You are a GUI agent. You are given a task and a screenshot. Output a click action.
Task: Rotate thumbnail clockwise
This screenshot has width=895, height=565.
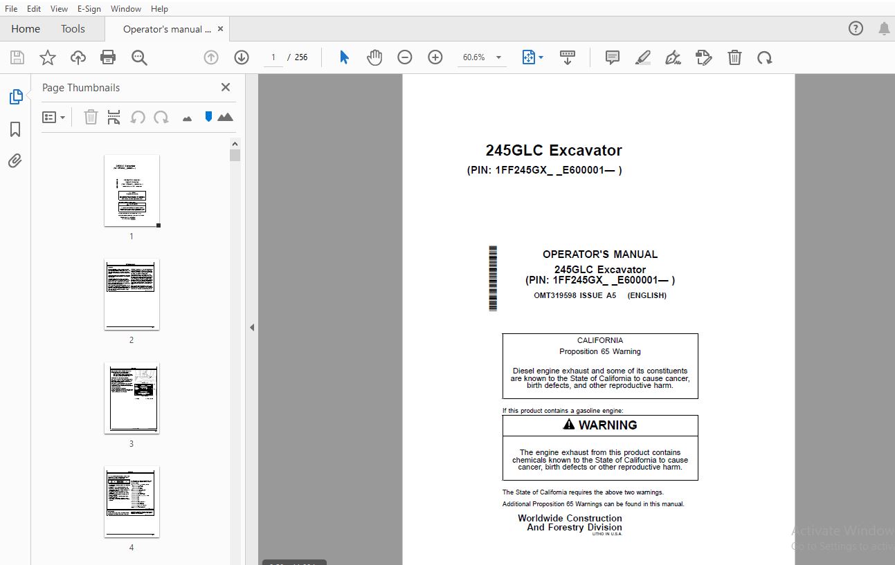point(161,117)
